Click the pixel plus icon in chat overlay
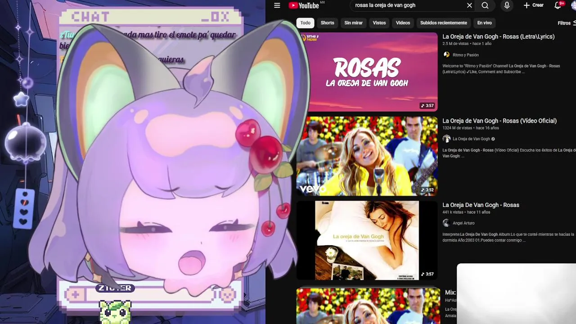 click(75, 295)
